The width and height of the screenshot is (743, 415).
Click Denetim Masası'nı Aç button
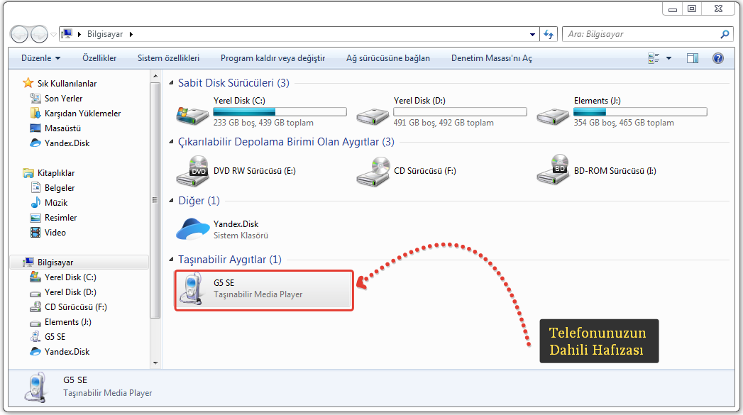tap(491, 58)
